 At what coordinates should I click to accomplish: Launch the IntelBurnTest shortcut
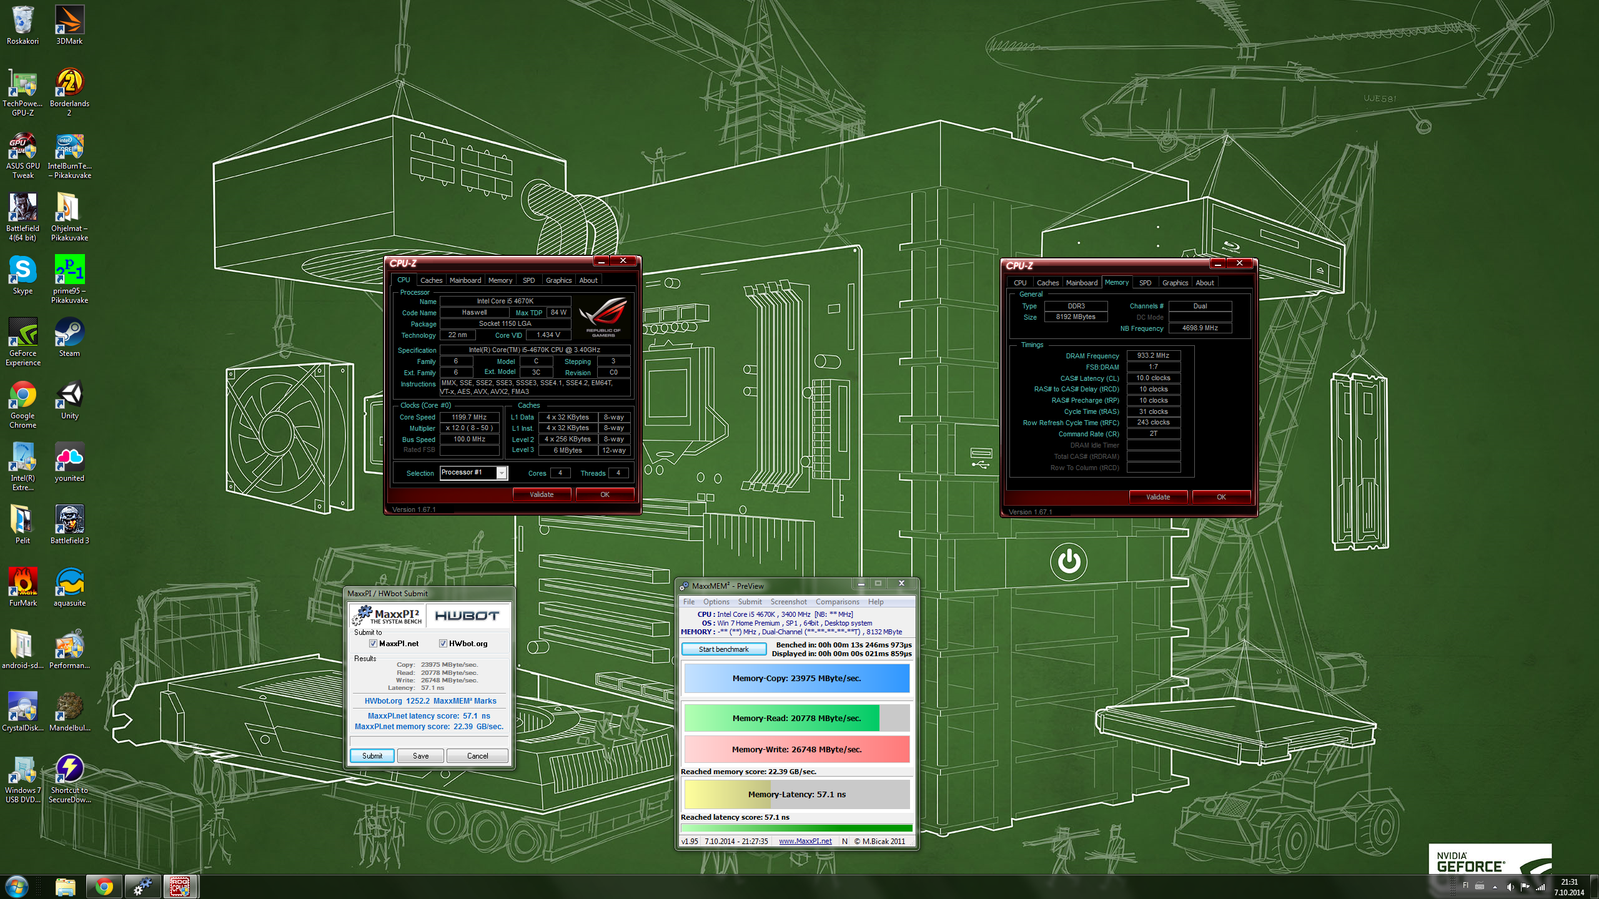point(69,155)
